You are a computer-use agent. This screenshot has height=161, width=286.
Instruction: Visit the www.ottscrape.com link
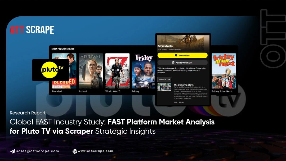click(x=95, y=151)
